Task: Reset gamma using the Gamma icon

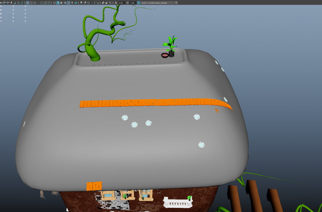Action: click(x=127, y=3)
